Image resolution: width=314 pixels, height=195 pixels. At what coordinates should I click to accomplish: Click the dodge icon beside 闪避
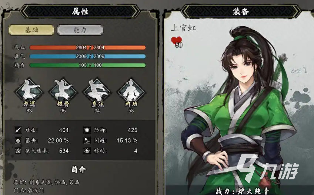[87, 140]
